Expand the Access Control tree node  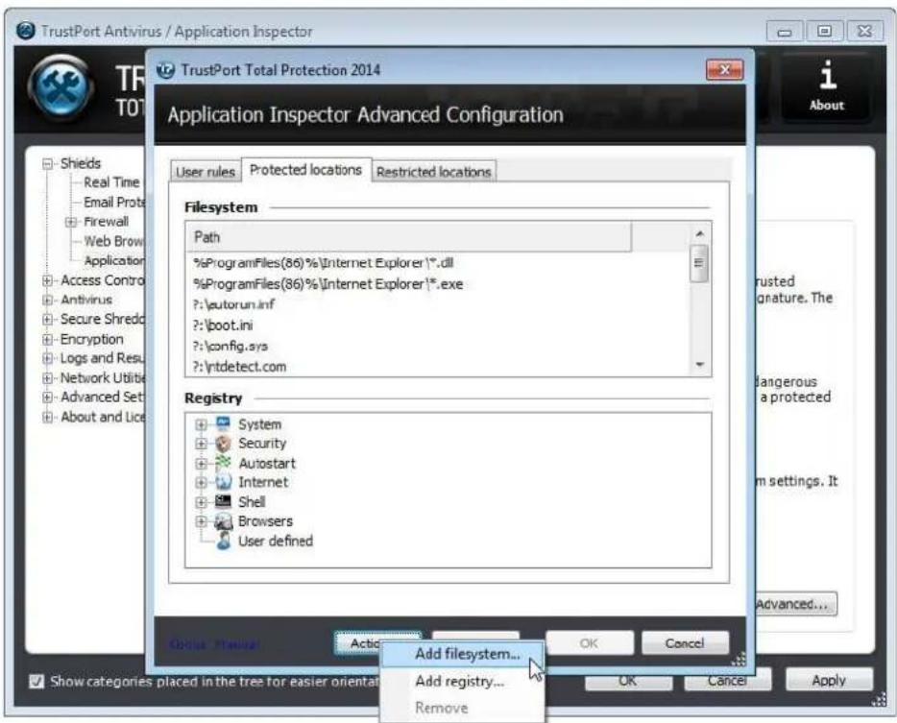pos(47,280)
